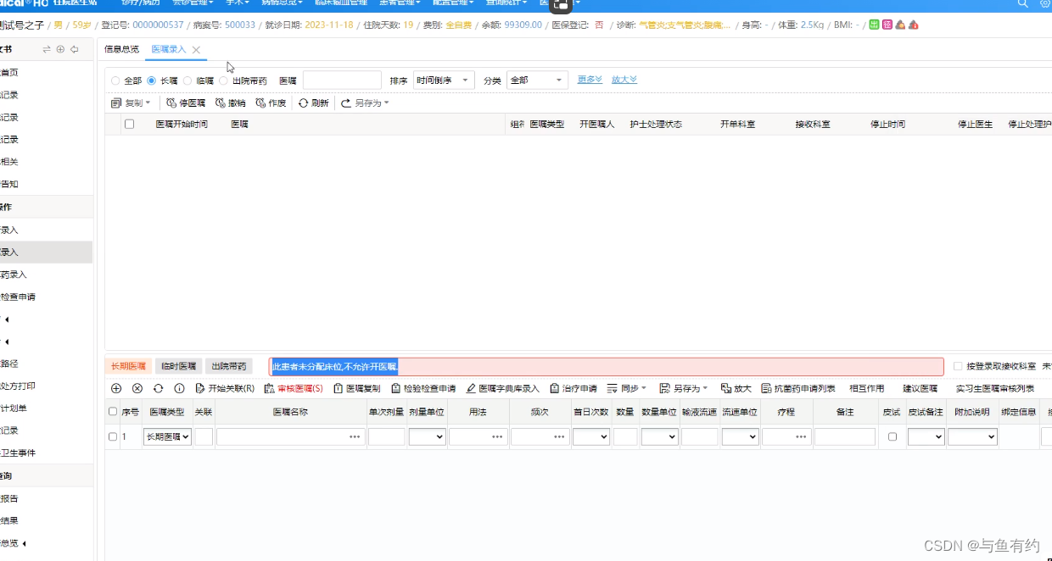Click the add order plus icon
The height and width of the screenshot is (561, 1052).
tap(116, 388)
